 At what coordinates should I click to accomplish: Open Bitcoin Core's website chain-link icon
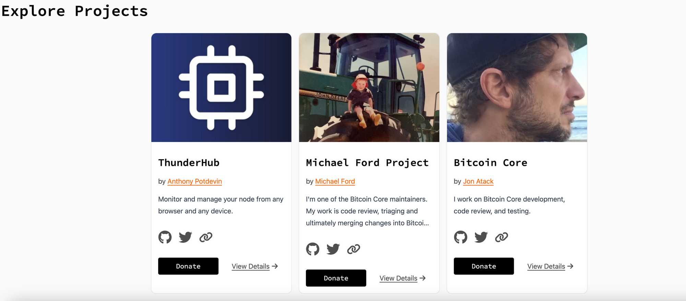point(501,237)
